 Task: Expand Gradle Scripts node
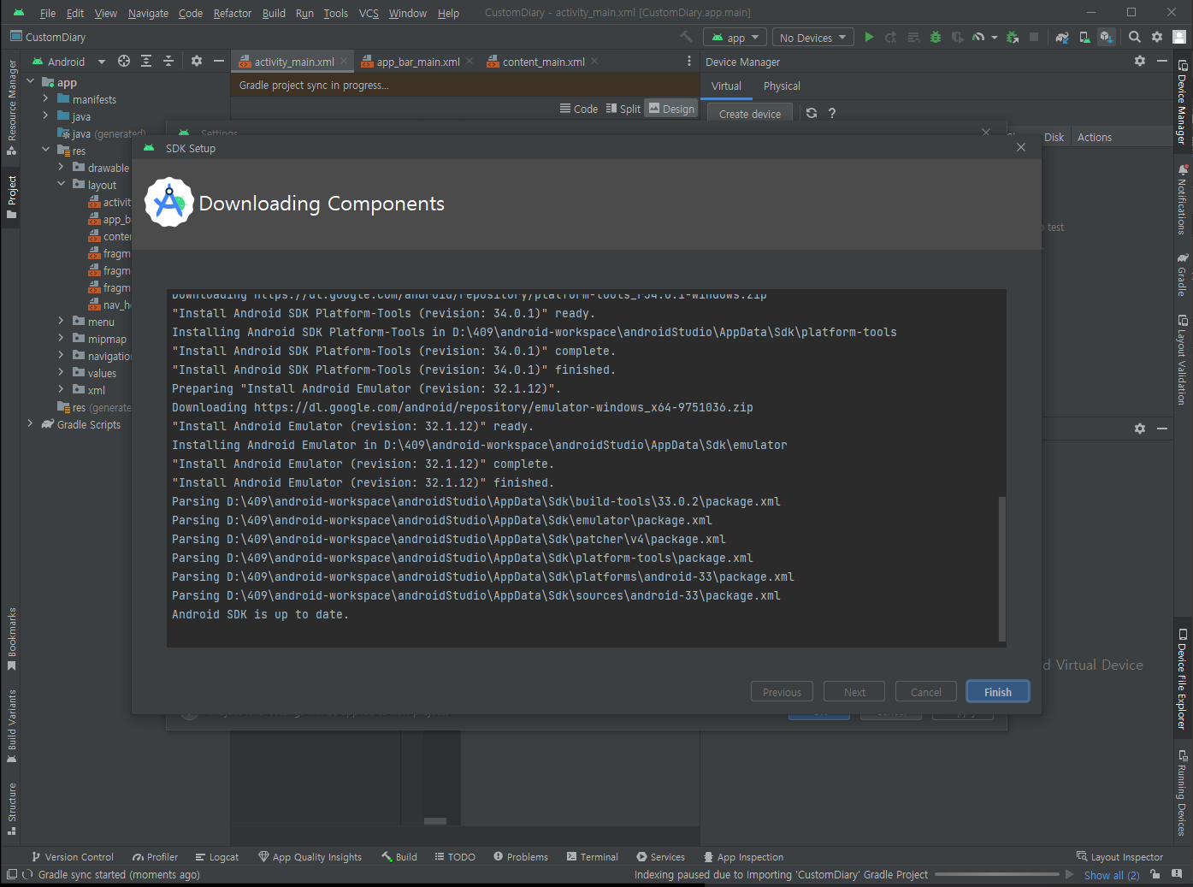coord(31,423)
